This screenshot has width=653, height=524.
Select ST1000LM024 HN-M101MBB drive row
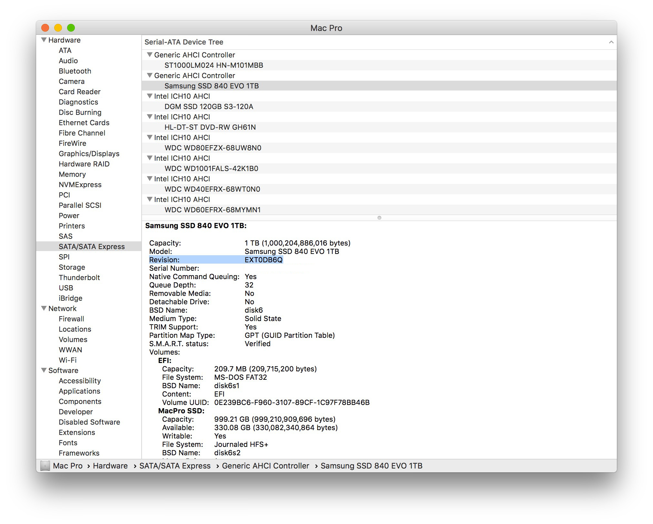click(x=379, y=65)
